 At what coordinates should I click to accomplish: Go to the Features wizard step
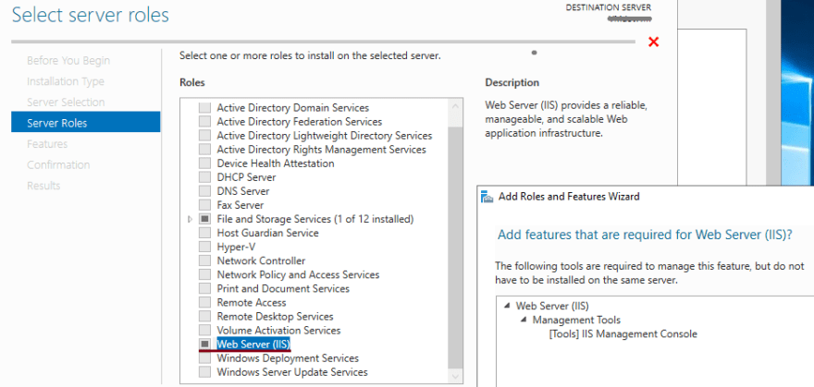(x=47, y=144)
